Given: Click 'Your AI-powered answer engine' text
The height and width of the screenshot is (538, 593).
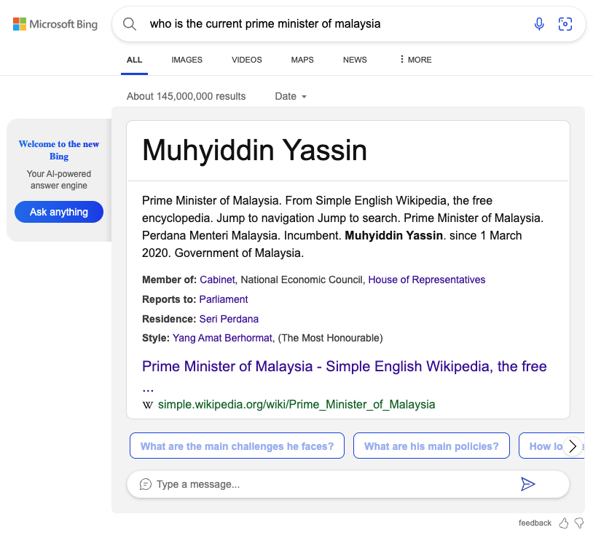Looking at the screenshot, I should coord(59,180).
